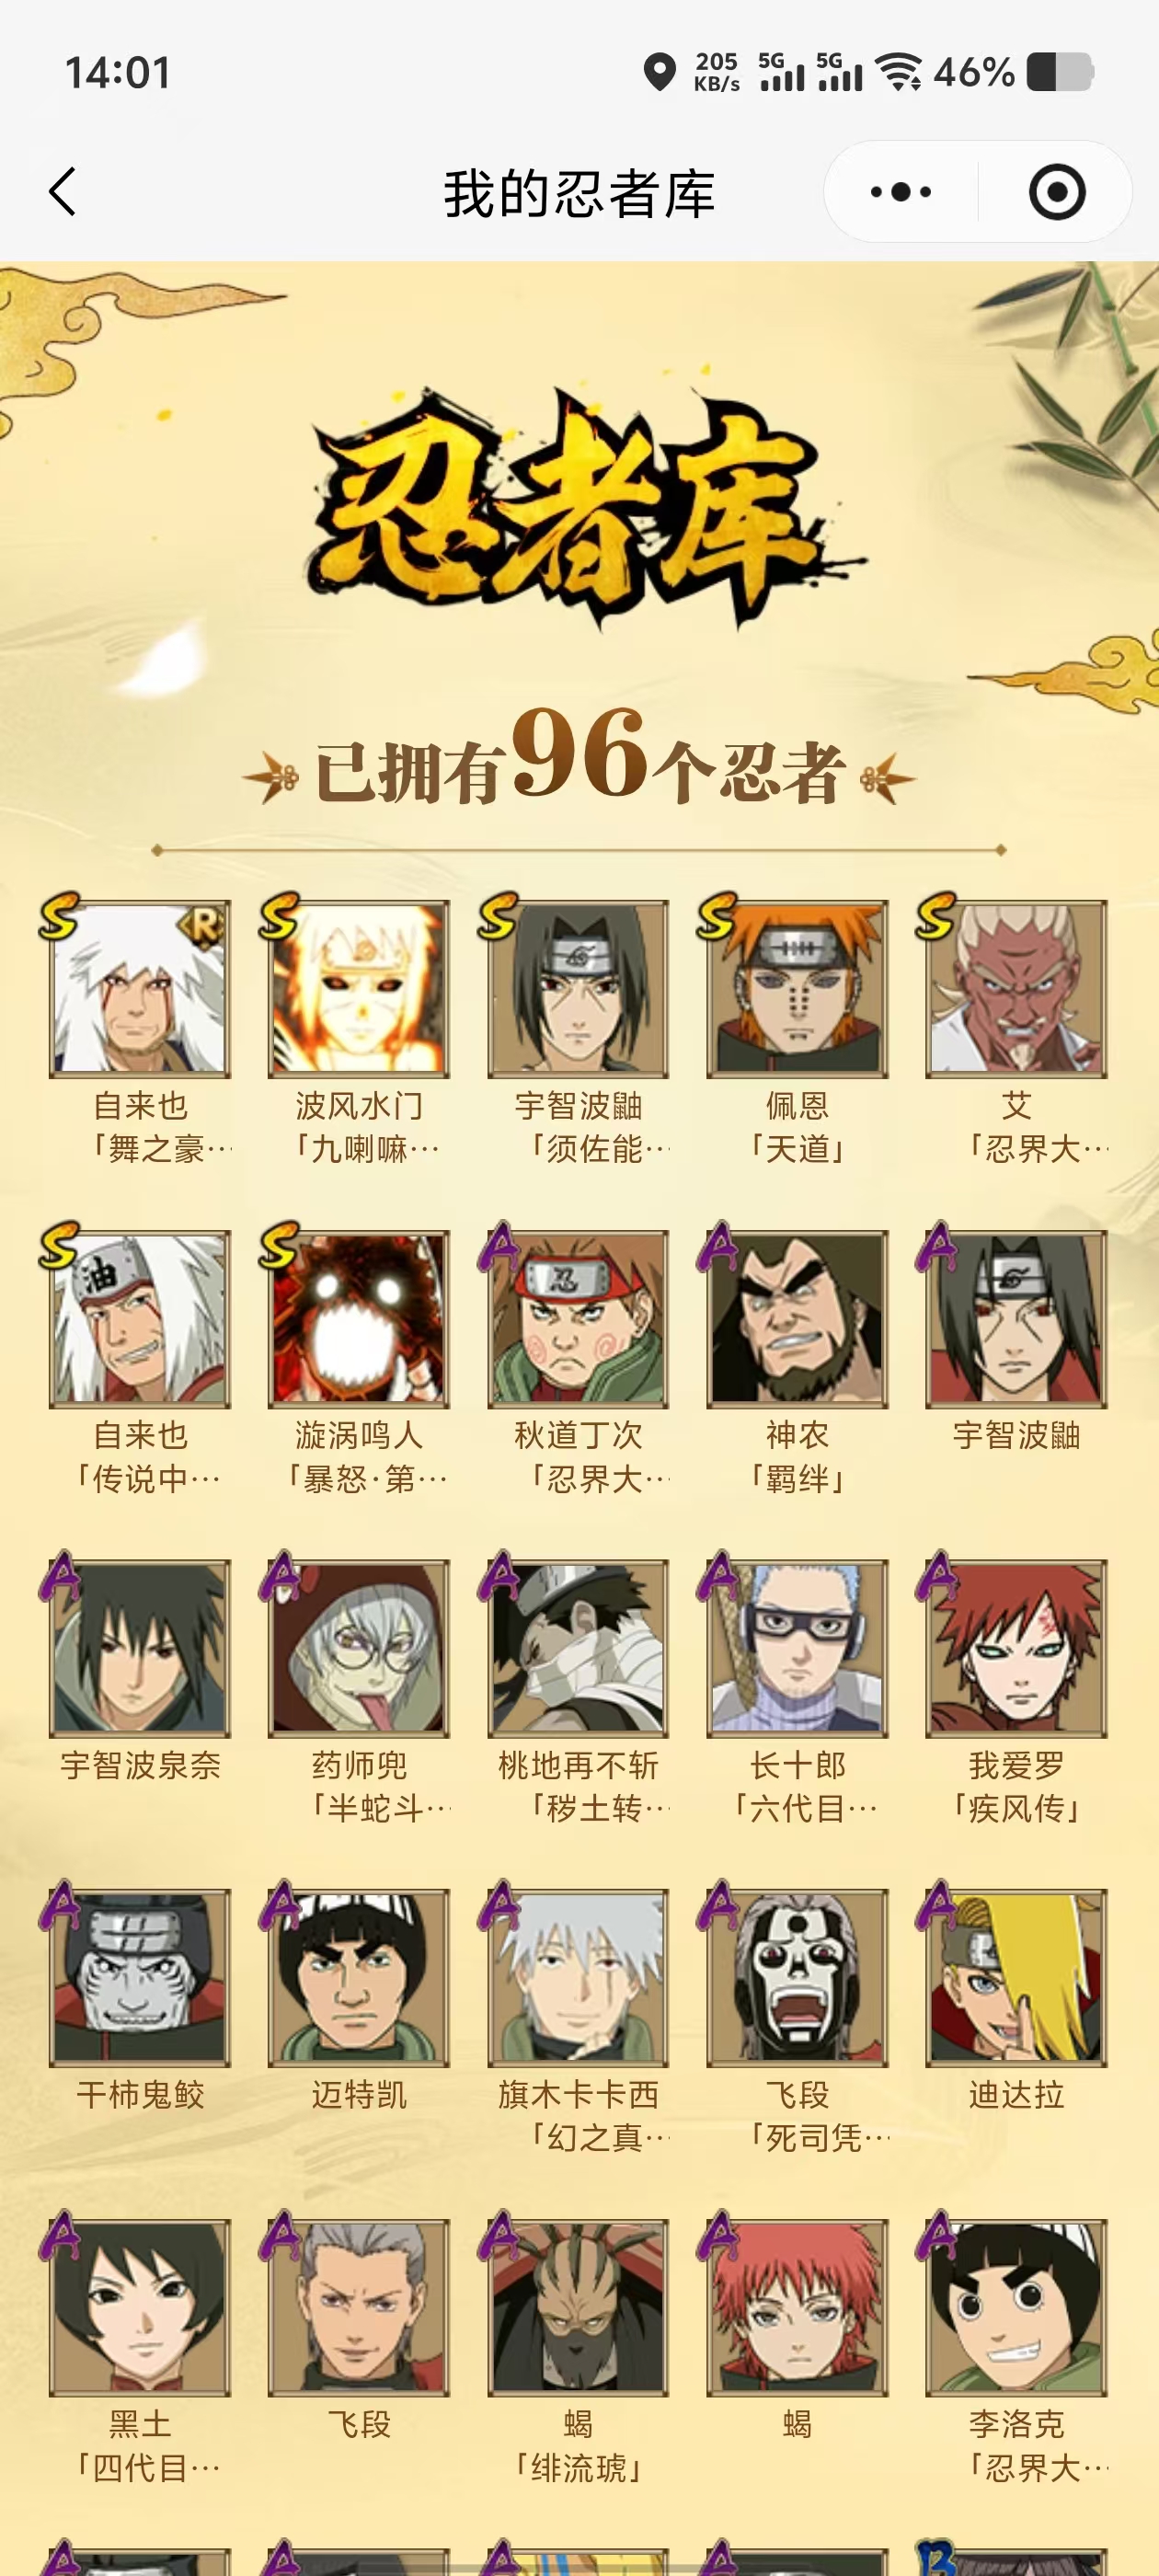Open the 干柿鬼鲛 ninja card
Image resolution: width=1159 pixels, height=2576 pixels.
pos(139,1978)
